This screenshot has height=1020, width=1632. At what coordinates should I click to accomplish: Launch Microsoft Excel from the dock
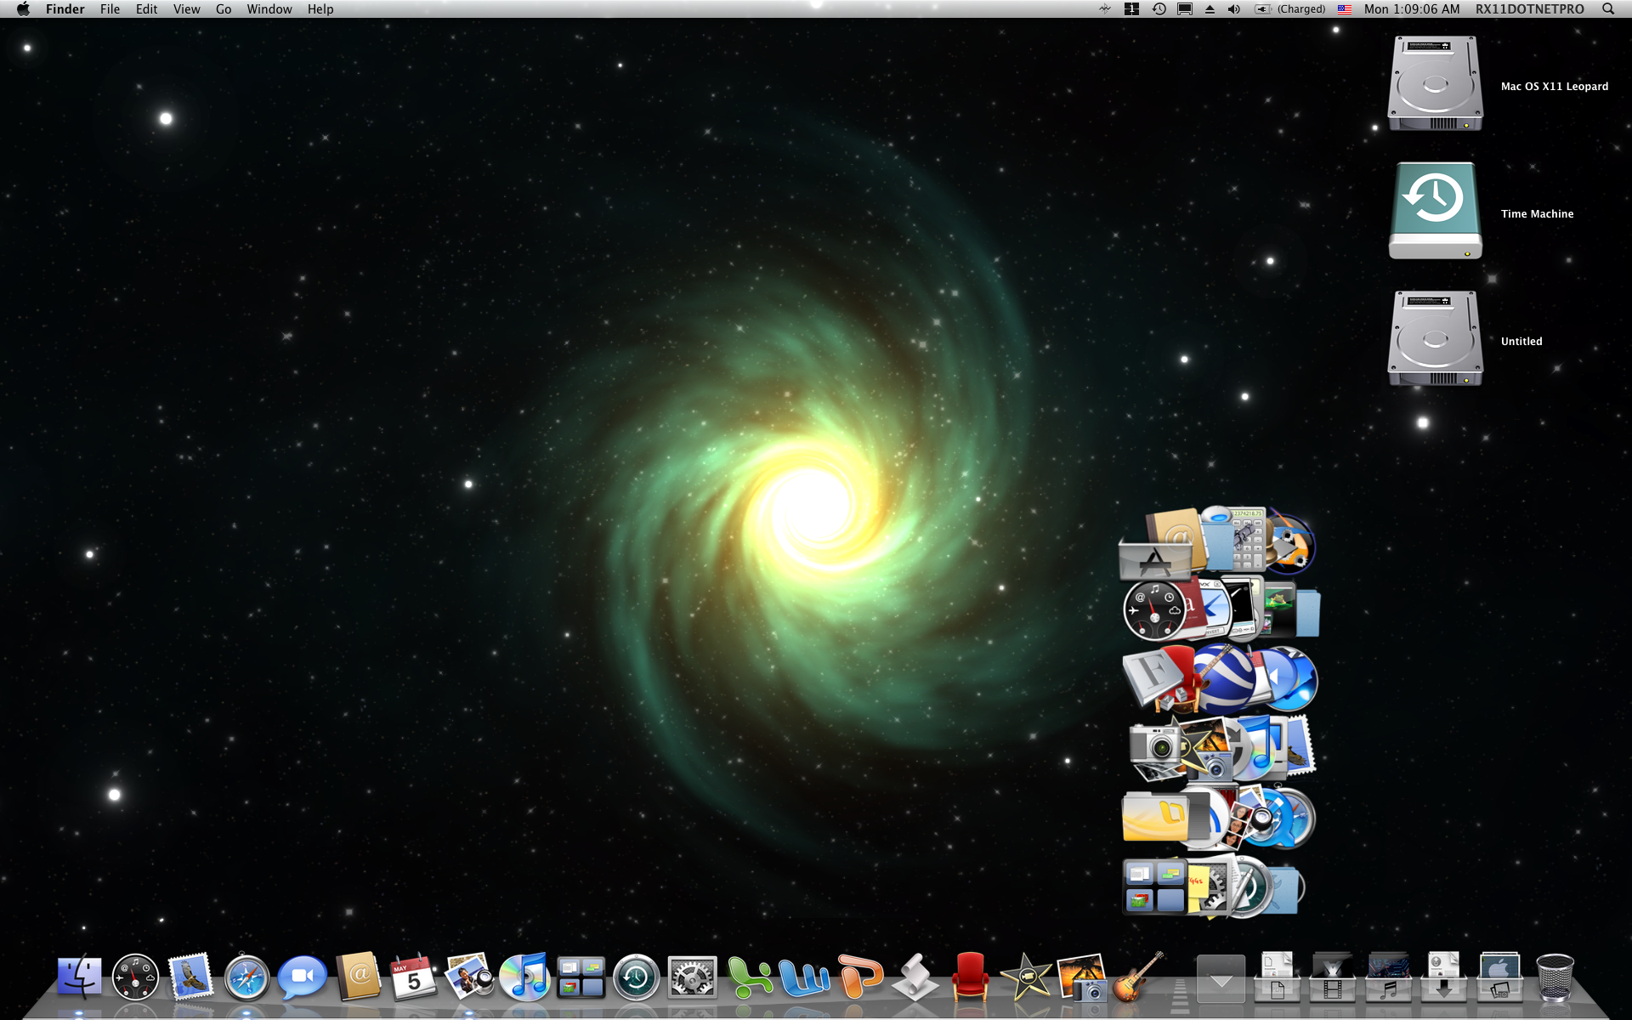(x=749, y=977)
